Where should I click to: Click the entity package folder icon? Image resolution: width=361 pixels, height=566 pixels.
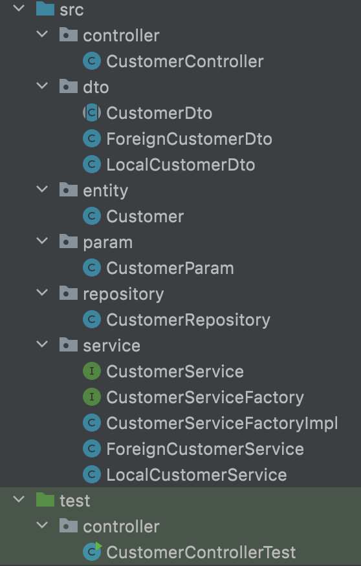pyautogui.click(x=69, y=189)
